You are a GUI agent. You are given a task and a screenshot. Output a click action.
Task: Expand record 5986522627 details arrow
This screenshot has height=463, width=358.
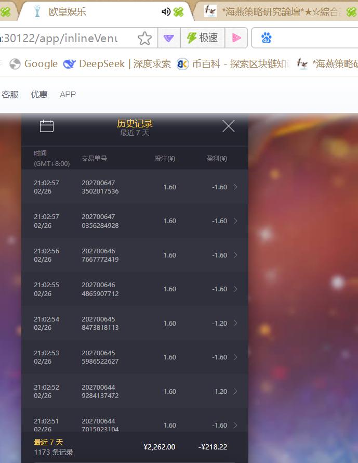tap(235, 357)
